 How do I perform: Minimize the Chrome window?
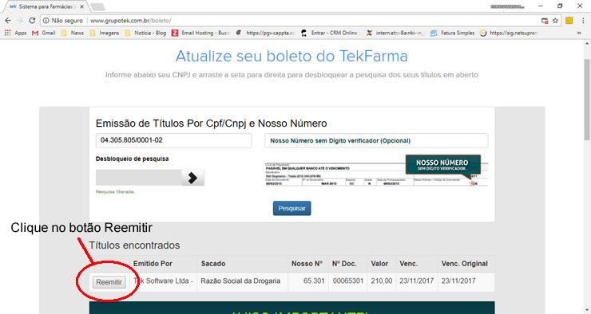[541, 6]
